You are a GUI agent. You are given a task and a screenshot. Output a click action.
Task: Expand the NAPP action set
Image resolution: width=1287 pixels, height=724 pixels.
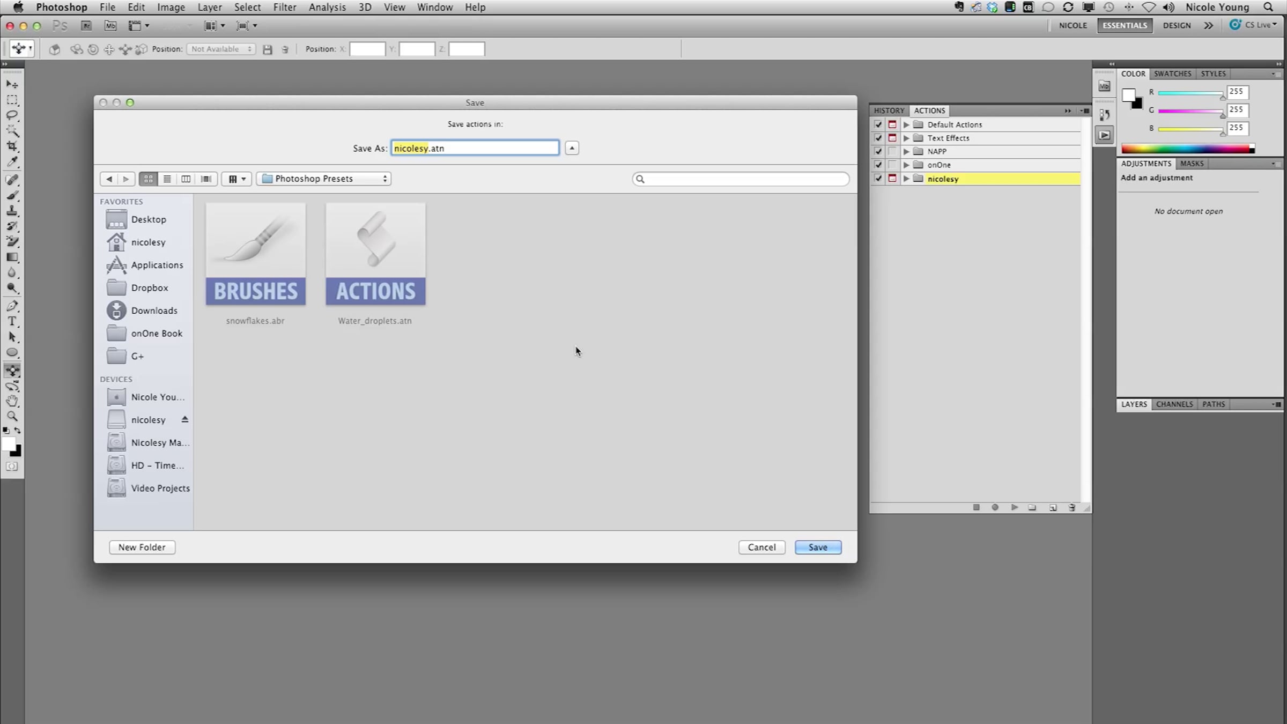pos(906,151)
